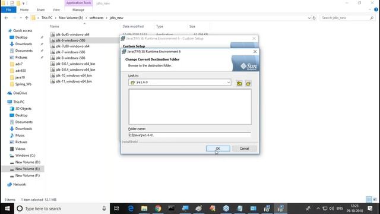Open the java10 pinned folder
The width and height of the screenshot is (380, 214).
coord(20,77)
